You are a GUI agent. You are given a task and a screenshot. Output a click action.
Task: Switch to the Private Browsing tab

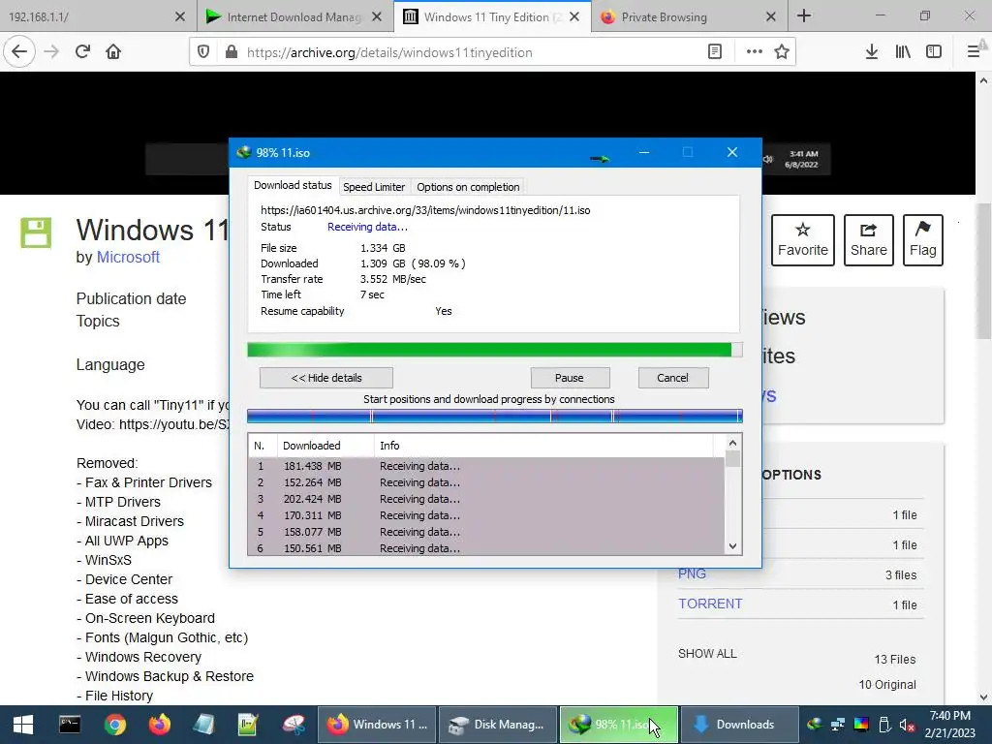pos(677,16)
